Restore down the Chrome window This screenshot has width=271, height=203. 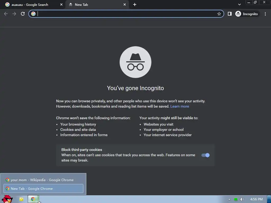tap(255, 2)
